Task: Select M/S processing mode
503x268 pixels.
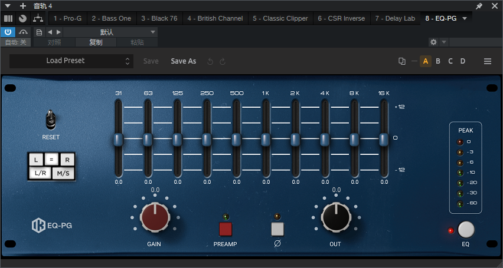Action: click(63, 173)
